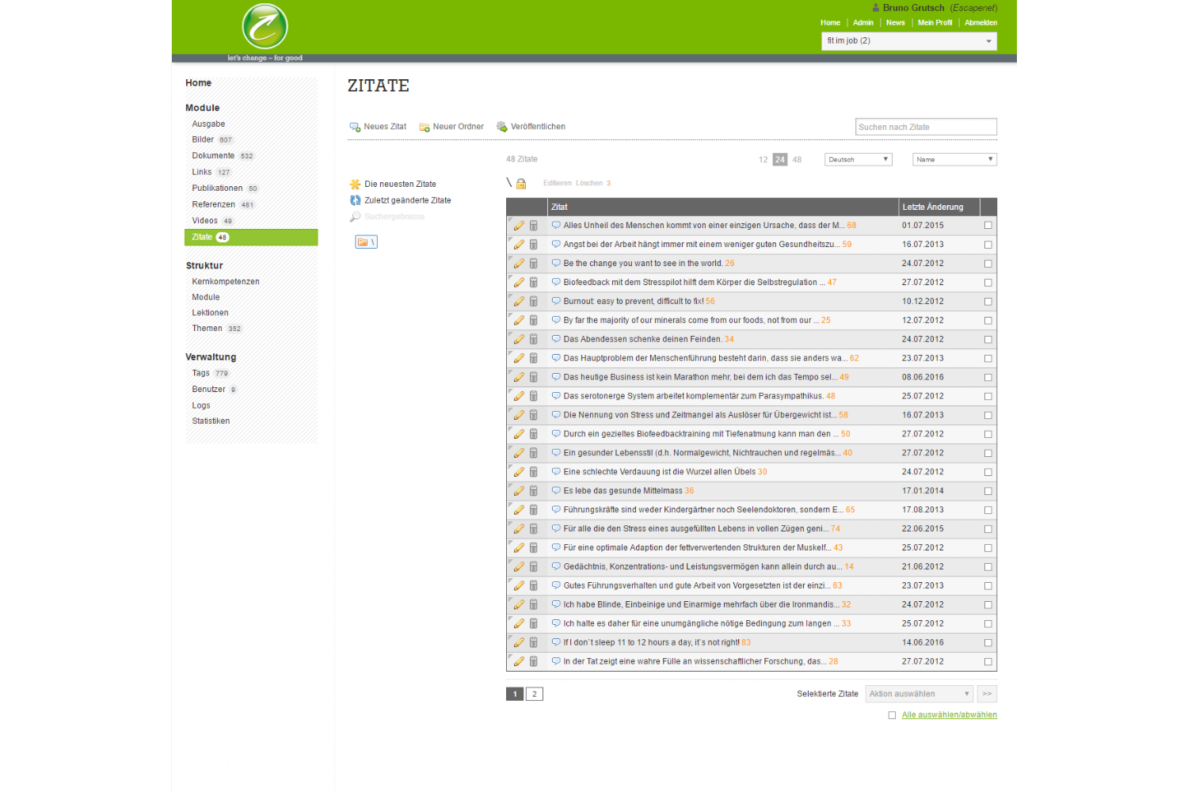1188x792 pixels.
Task: Click trash icon for 'Be the change' quote
Action: click(534, 264)
